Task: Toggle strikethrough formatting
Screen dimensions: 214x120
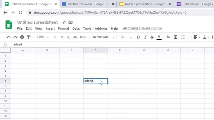Action: click(152, 37)
